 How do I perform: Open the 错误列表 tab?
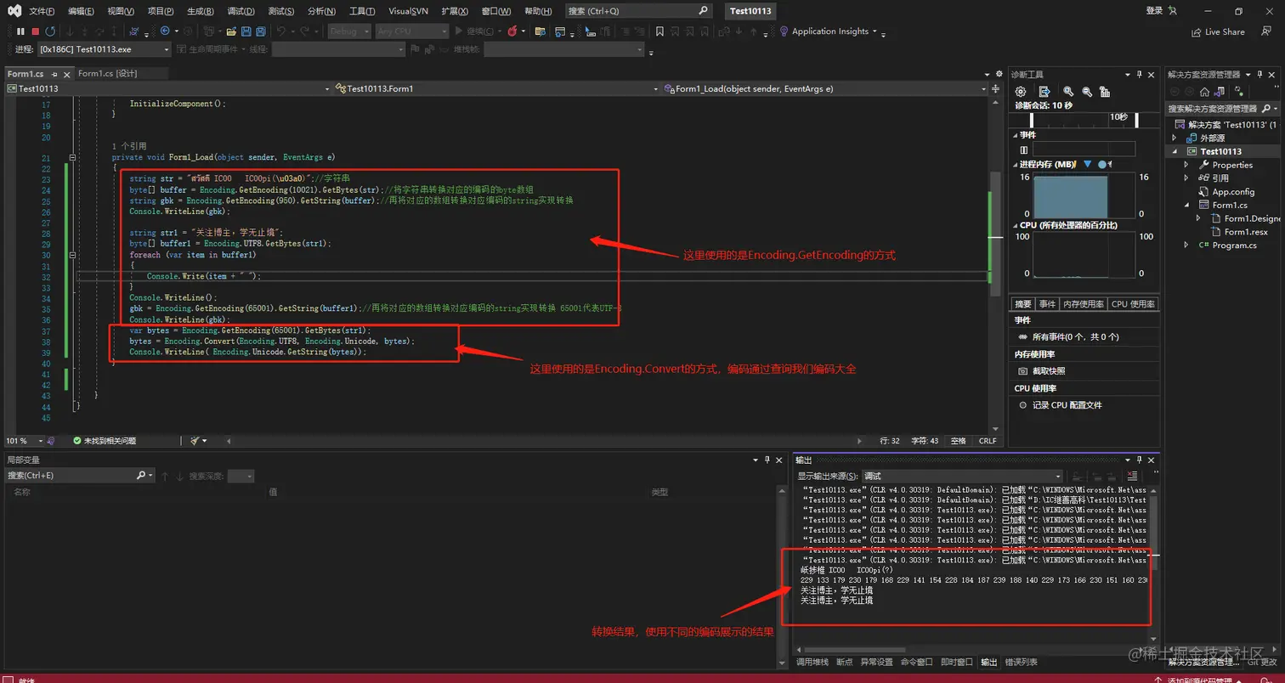tap(1021, 662)
